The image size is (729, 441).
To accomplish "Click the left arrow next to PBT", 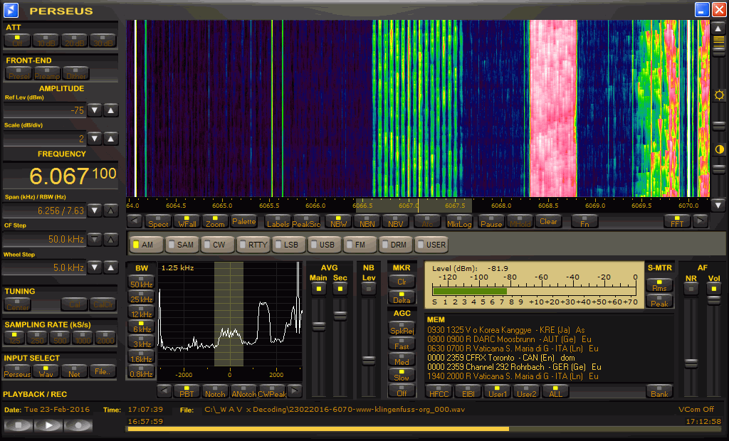I will (x=164, y=391).
